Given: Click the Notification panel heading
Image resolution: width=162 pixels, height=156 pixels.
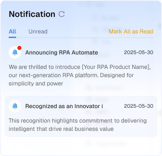Looking at the screenshot, I should 32,14.
